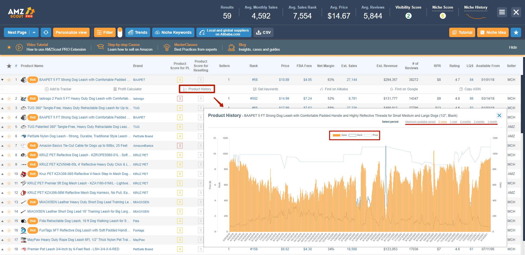
Task: Open the hamburger menu at top right
Action: (x=502, y=12)
